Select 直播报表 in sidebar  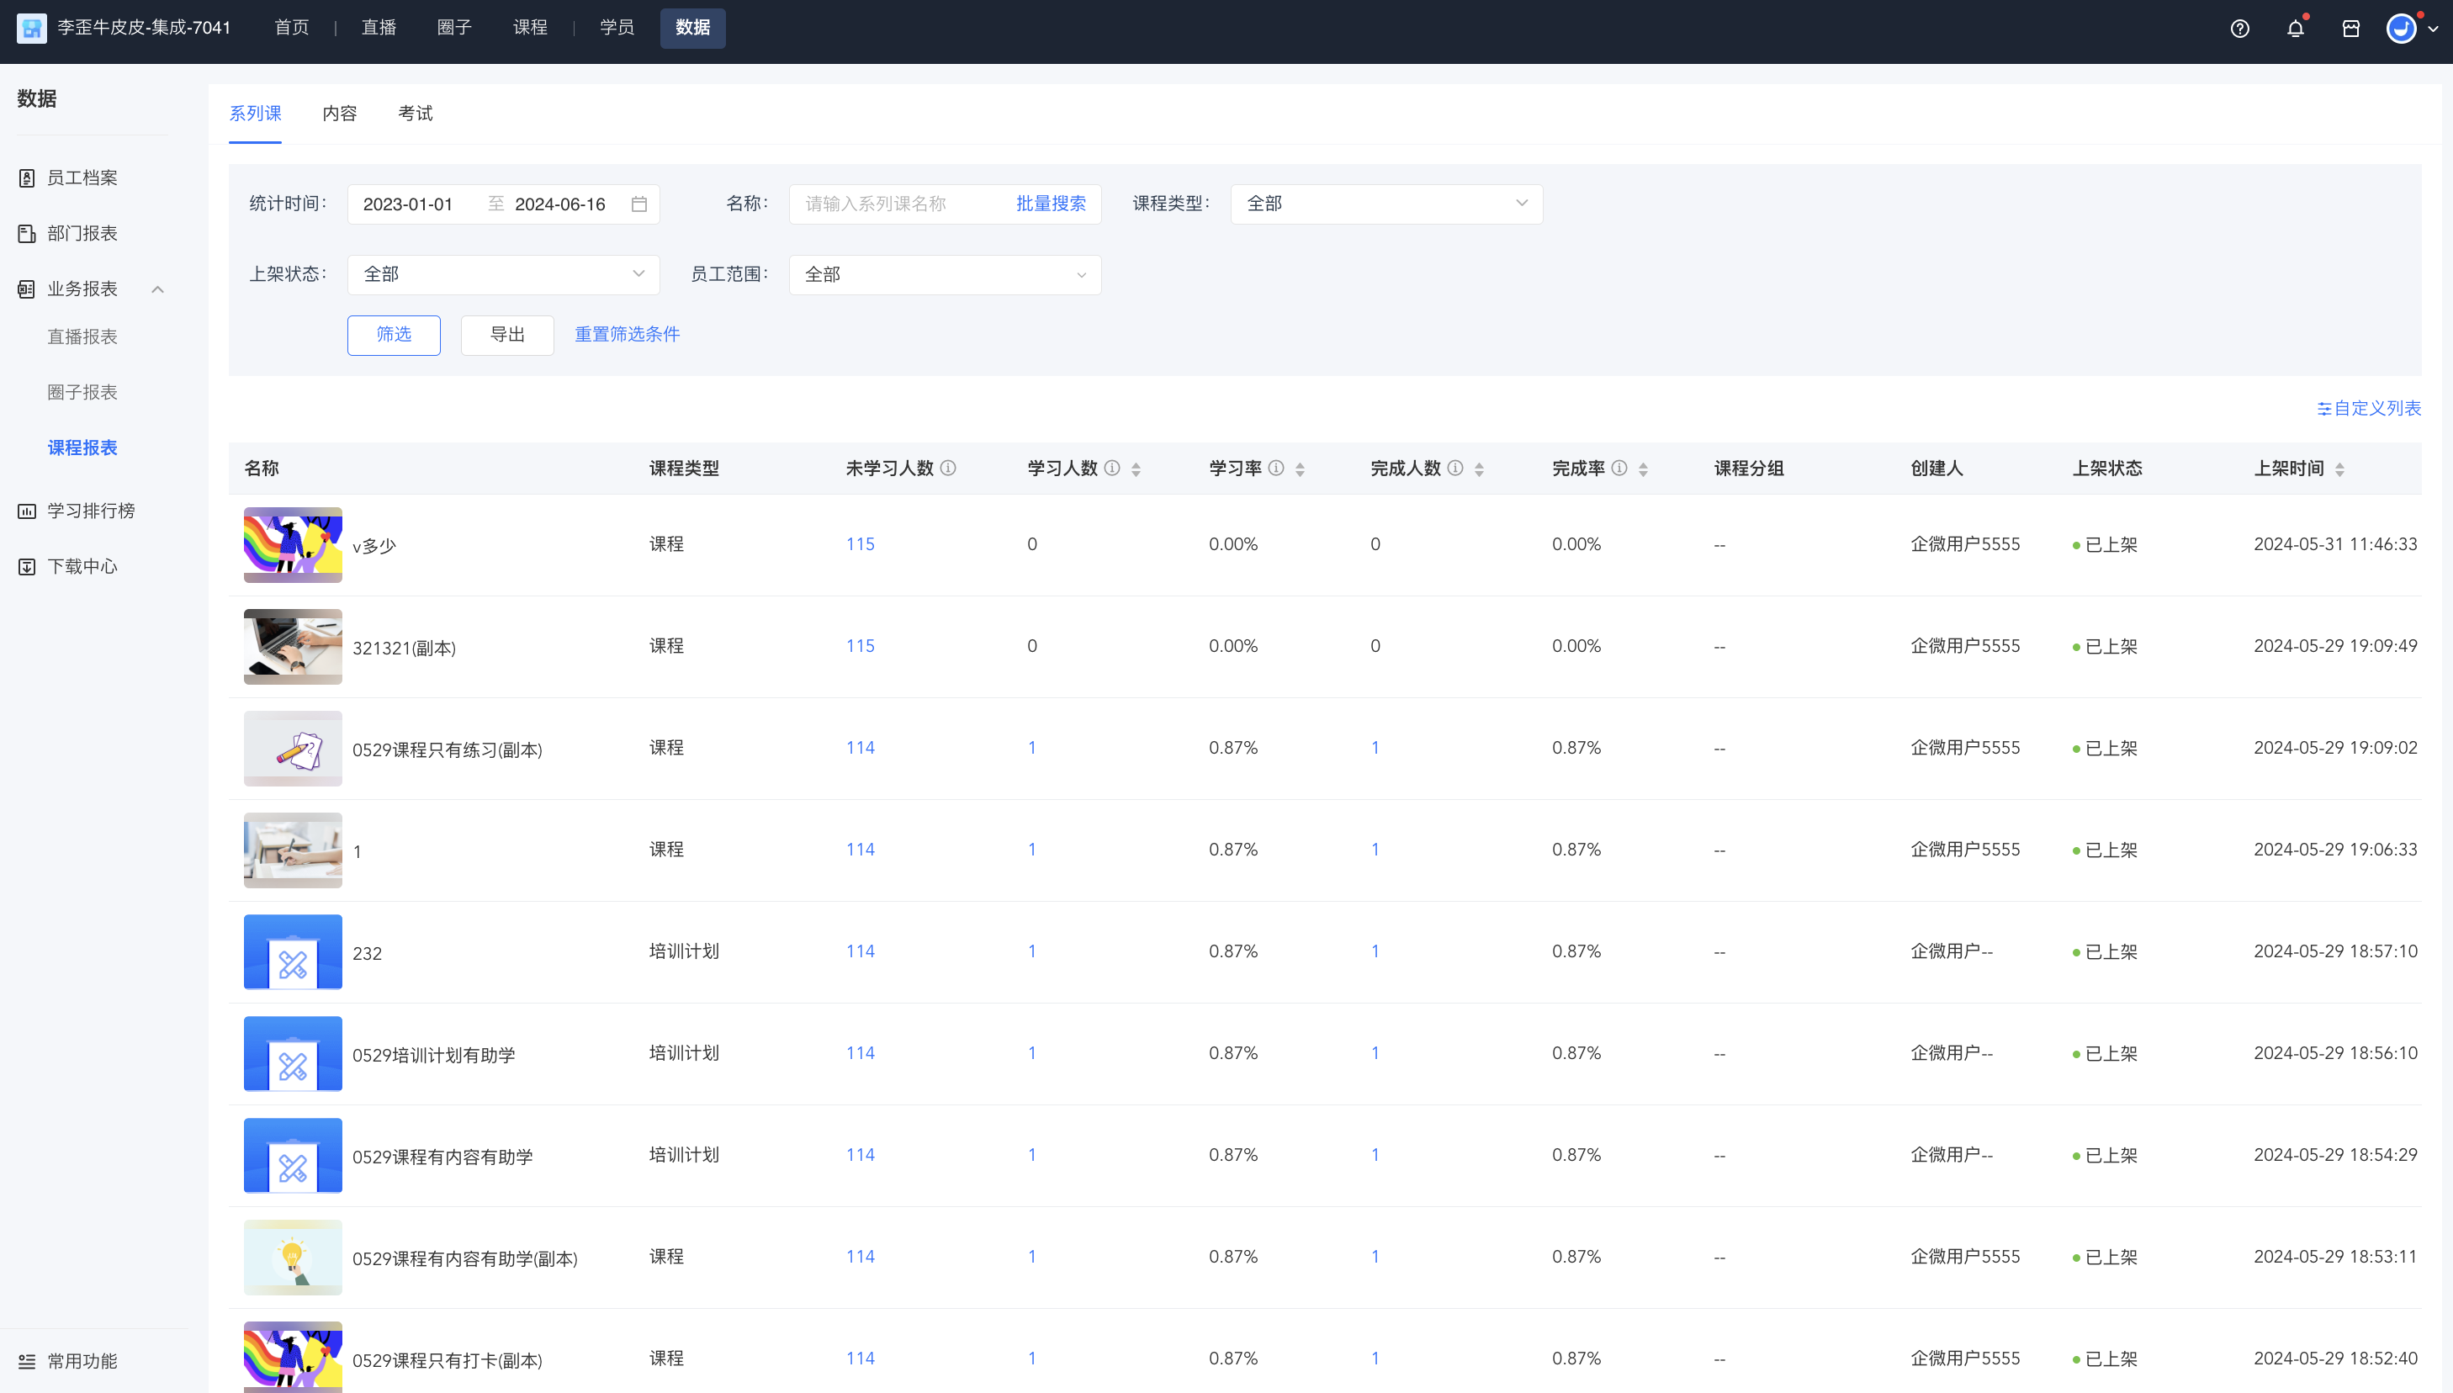click(x=82, y=336)
